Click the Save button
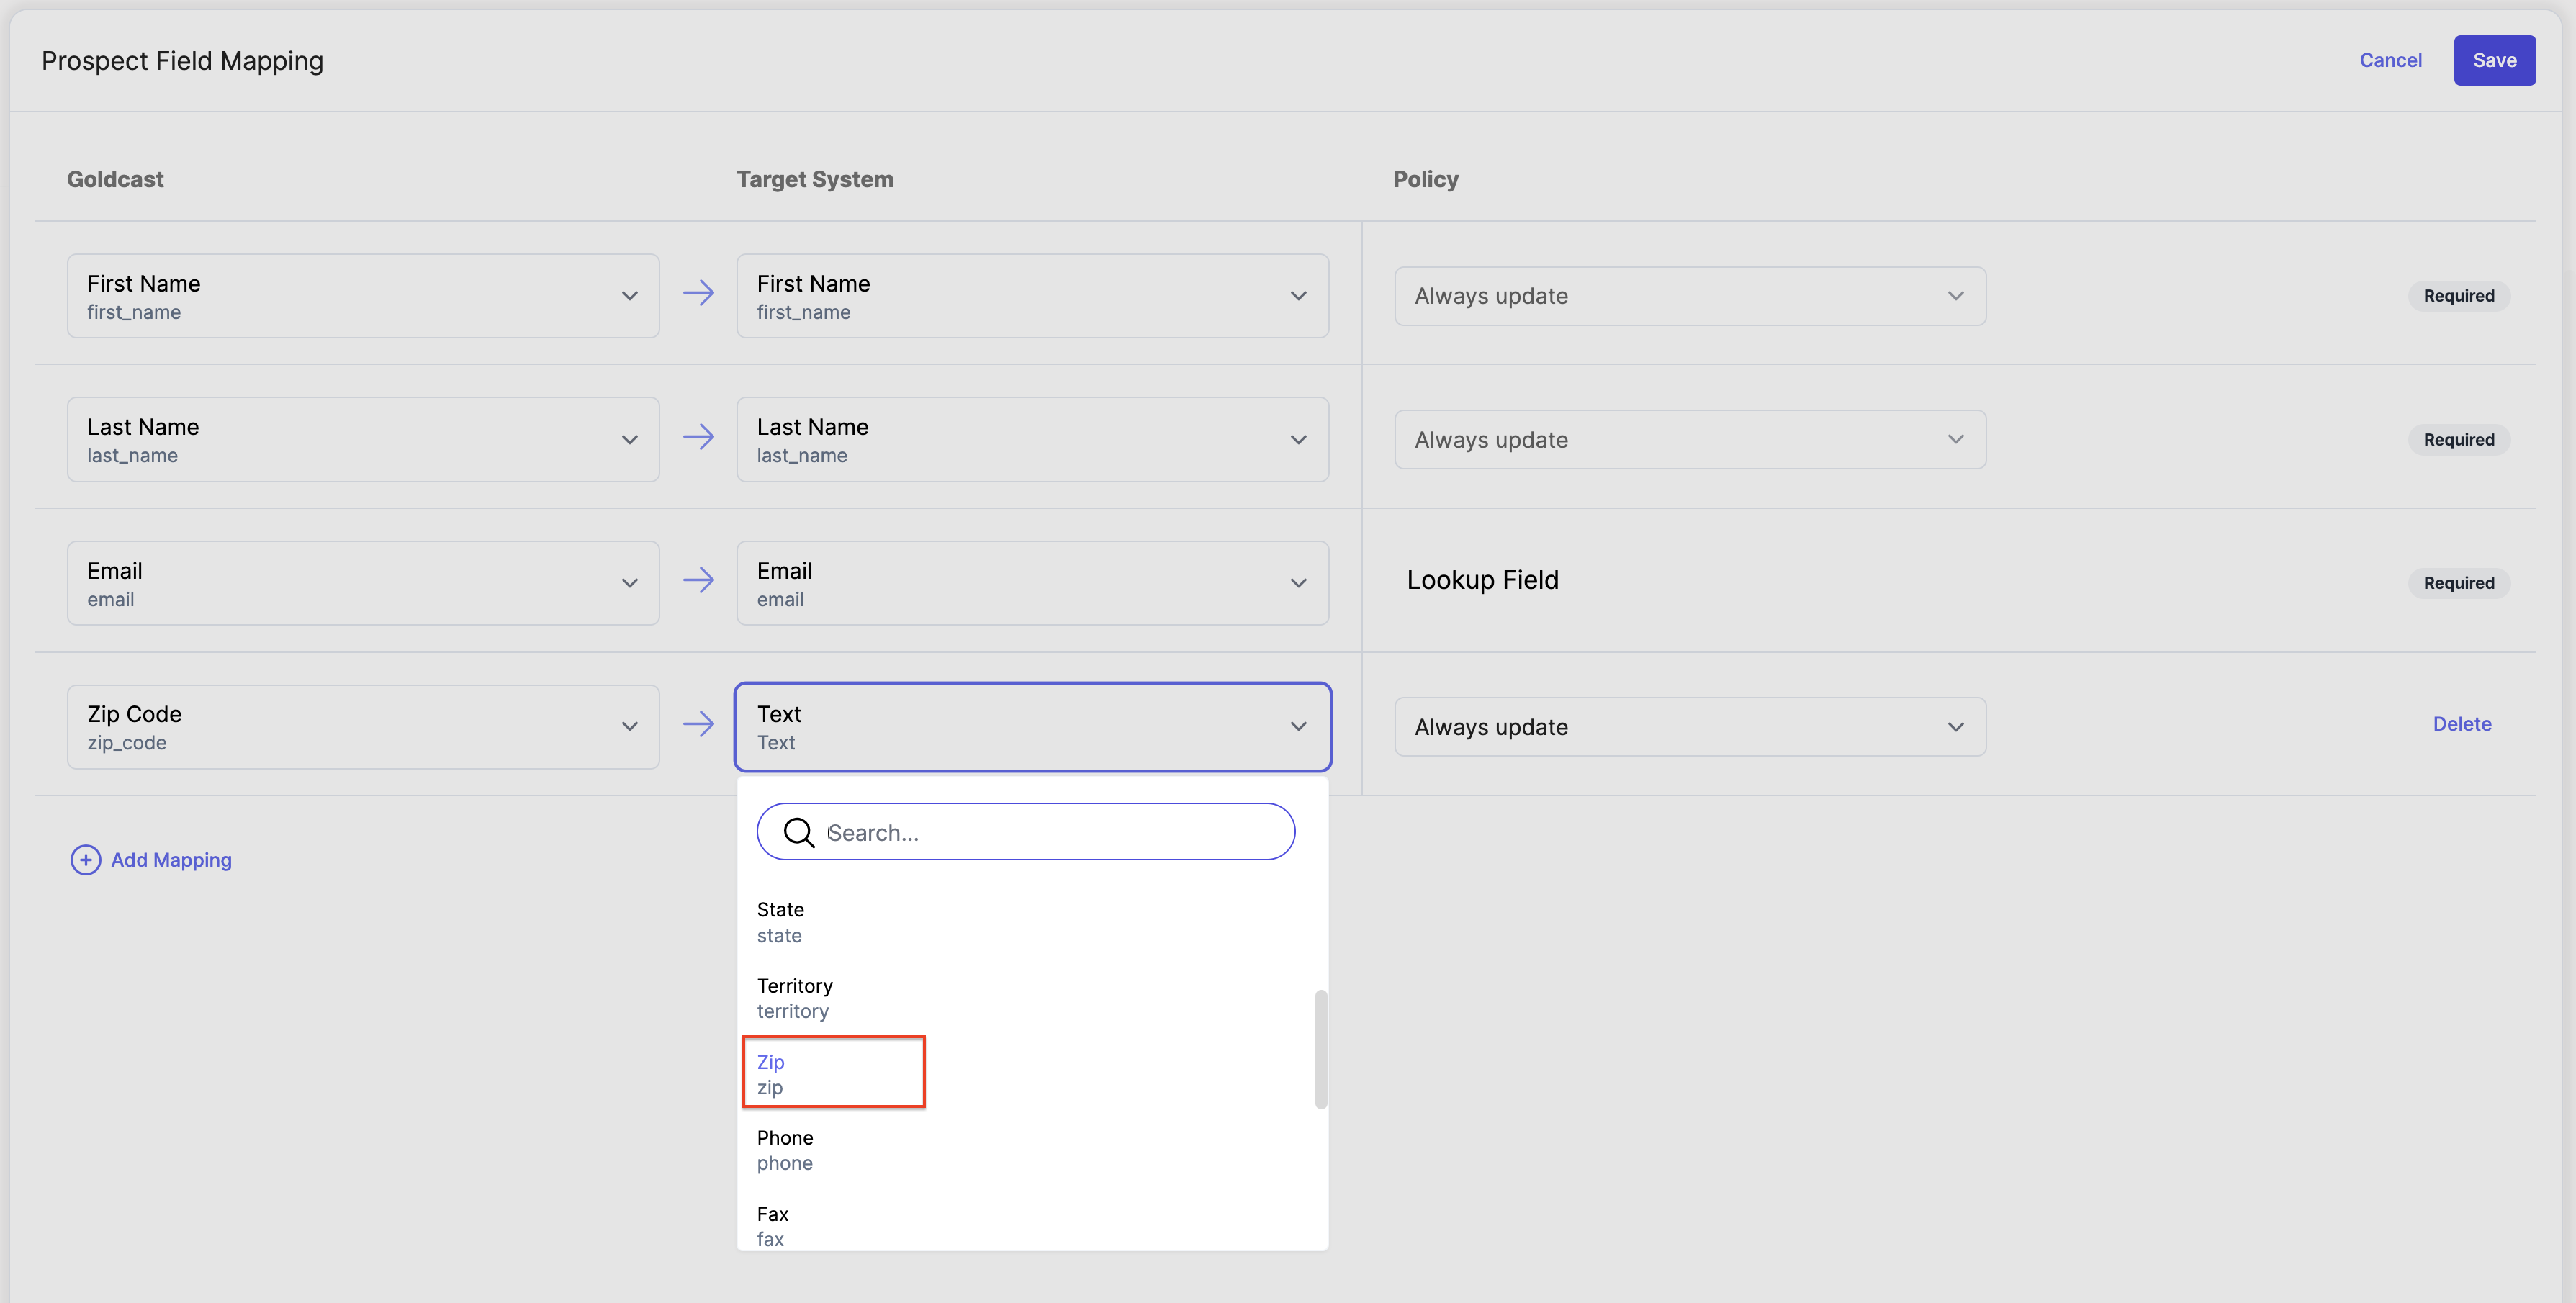2576x1303 pixels. click(2494, 60)
